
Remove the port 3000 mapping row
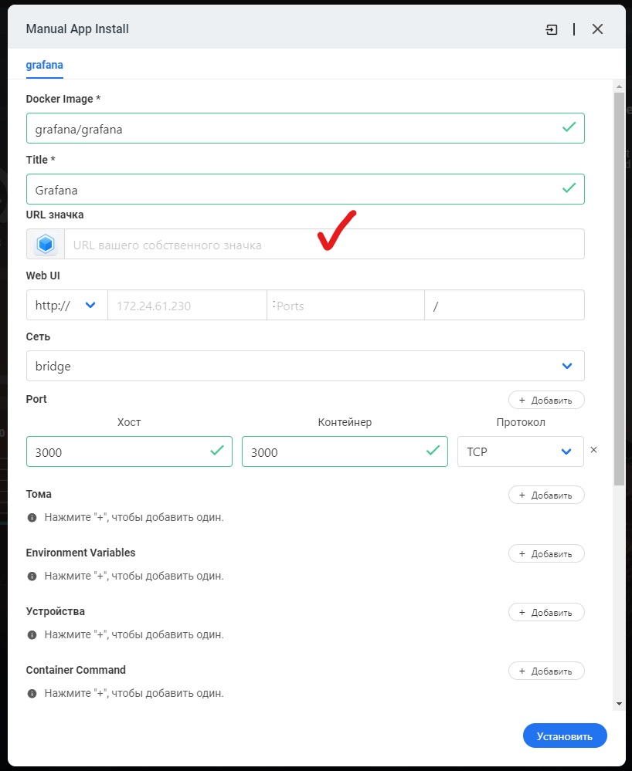pyautogui.click(x=594, y=450)
